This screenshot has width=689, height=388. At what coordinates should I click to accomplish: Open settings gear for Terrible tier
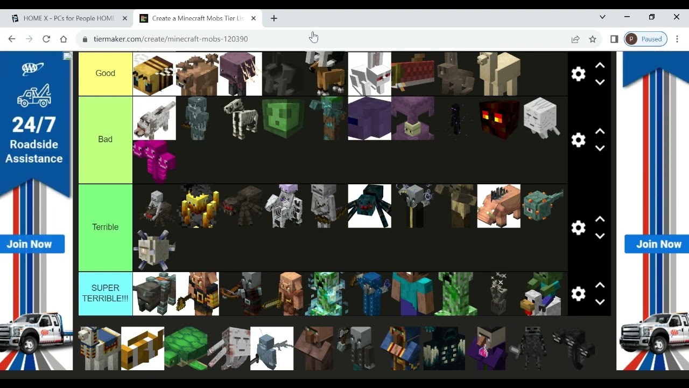578,227
